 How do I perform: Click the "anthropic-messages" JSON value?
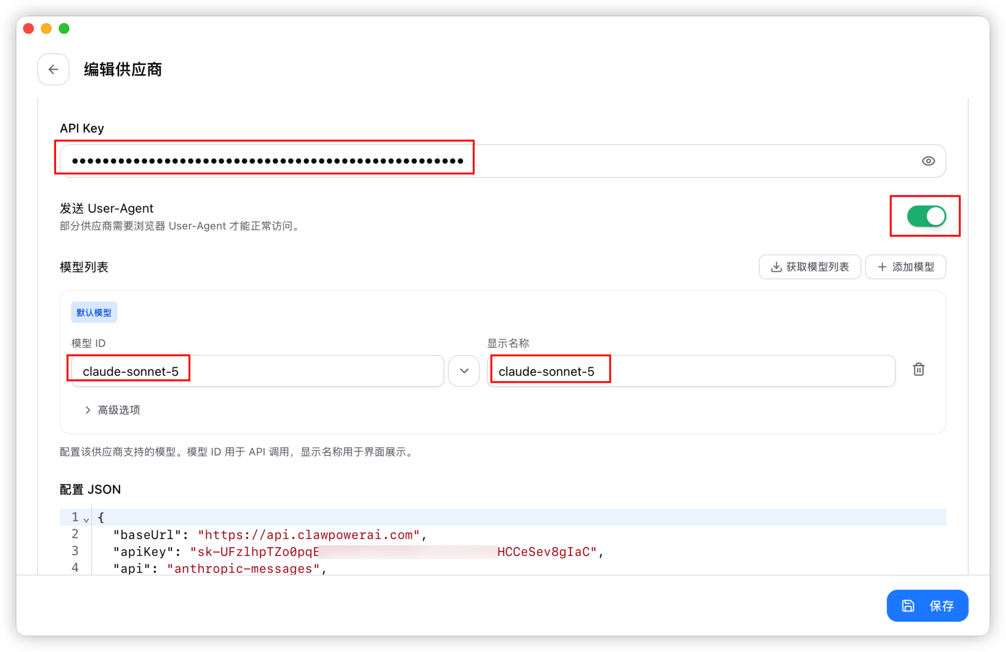click(x=243, y=568)
